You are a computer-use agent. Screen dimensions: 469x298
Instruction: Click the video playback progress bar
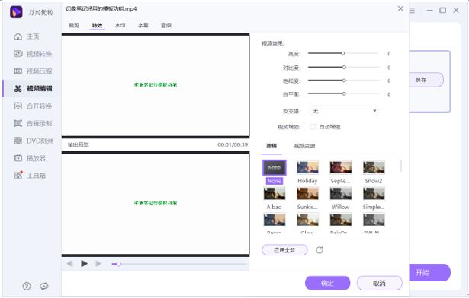(x=179, y=264)
